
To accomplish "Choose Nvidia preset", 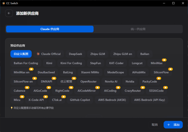I will [x=130, y=82].
